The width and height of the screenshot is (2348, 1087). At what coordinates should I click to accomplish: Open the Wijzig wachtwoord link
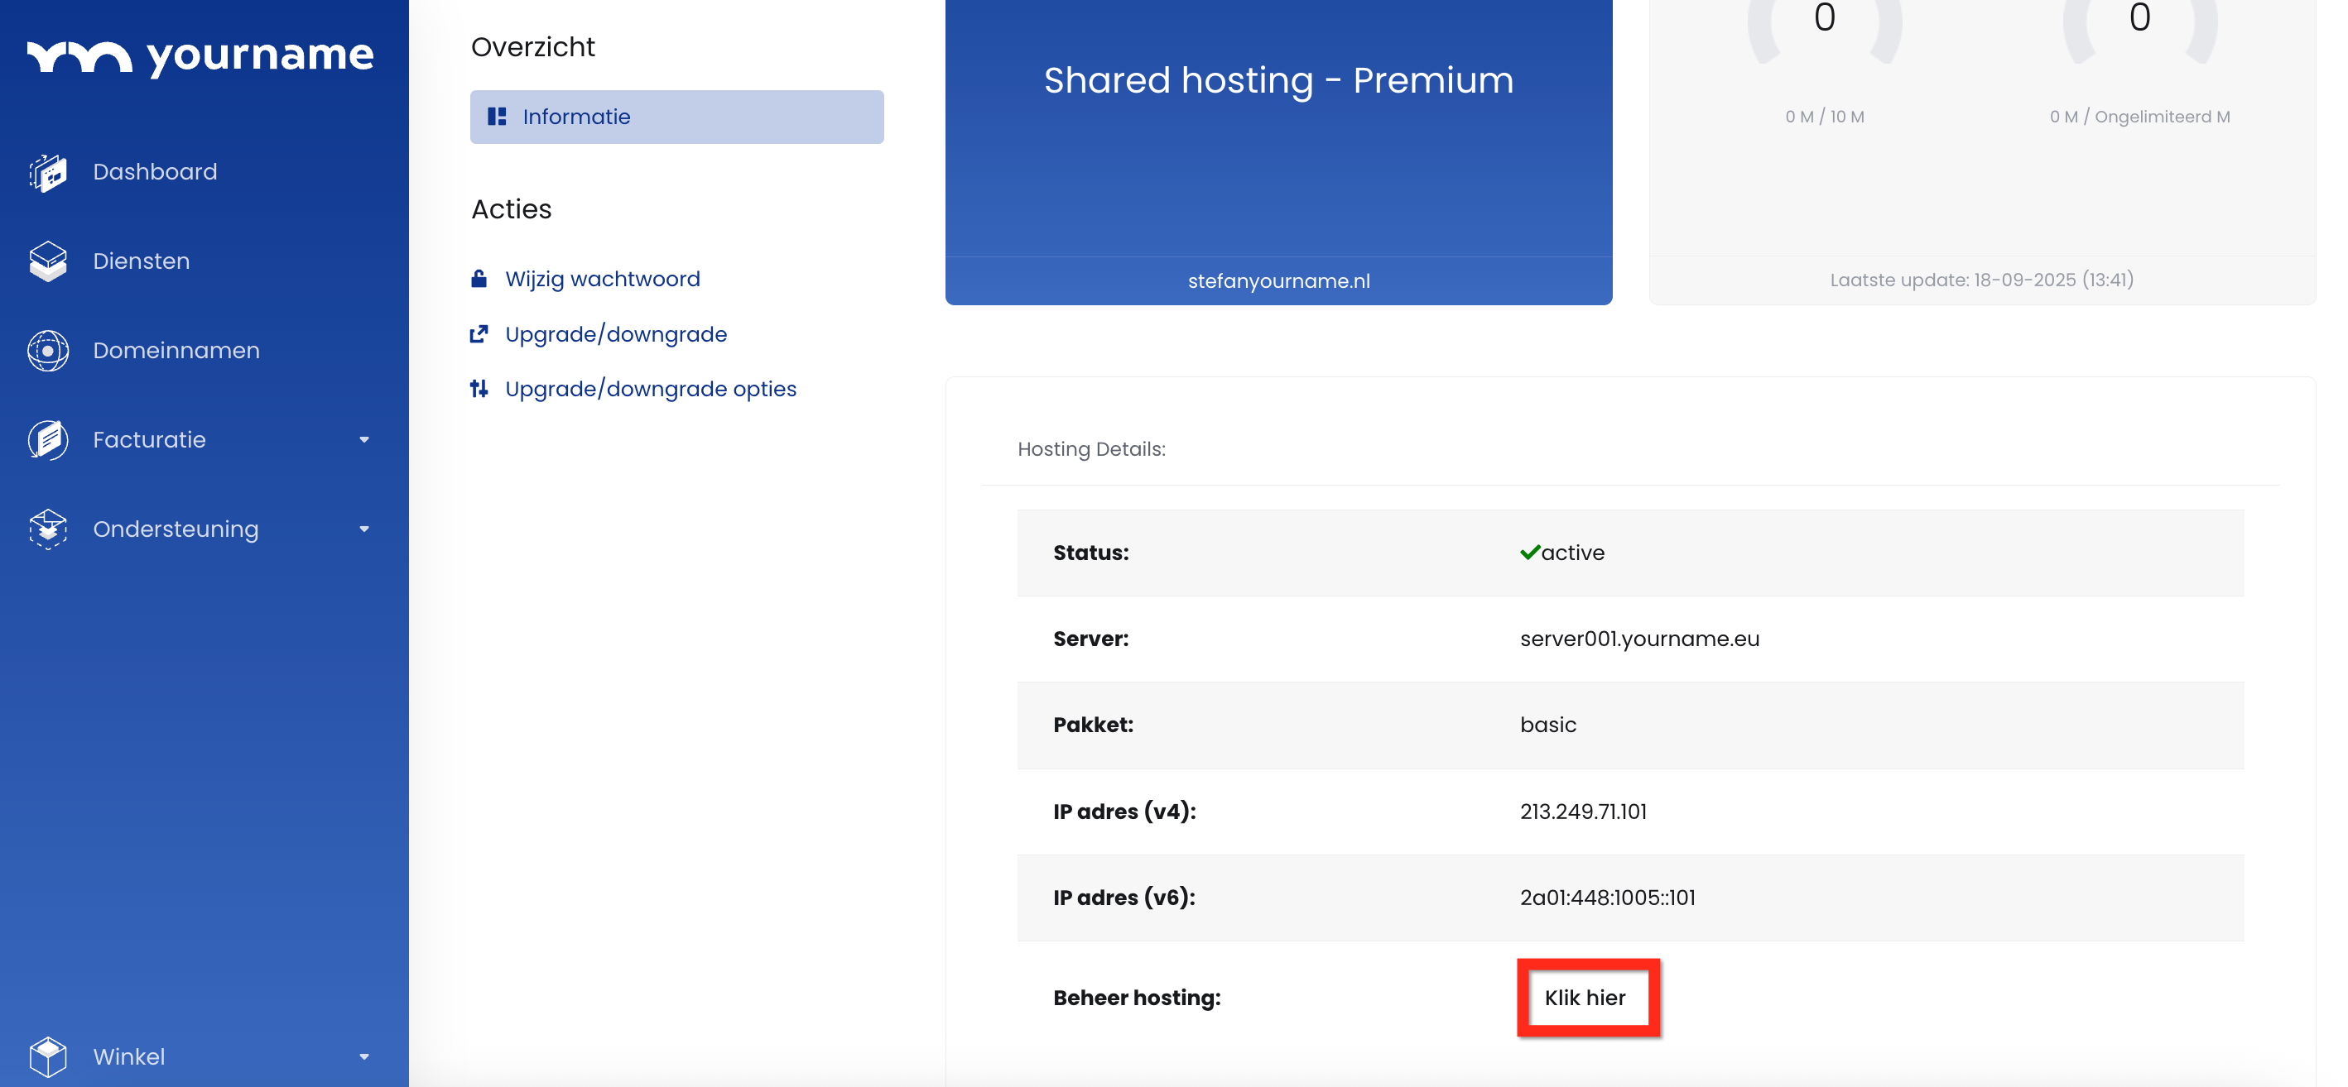[x=603, y=279]
